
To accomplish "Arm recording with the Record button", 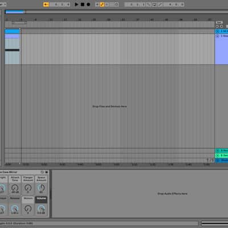I will (88, 5).
